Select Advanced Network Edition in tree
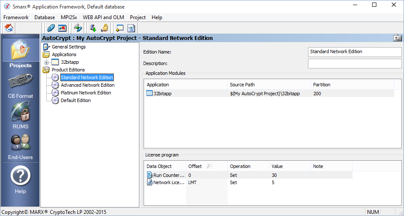404x216 pixels. [x=87, y=85]
